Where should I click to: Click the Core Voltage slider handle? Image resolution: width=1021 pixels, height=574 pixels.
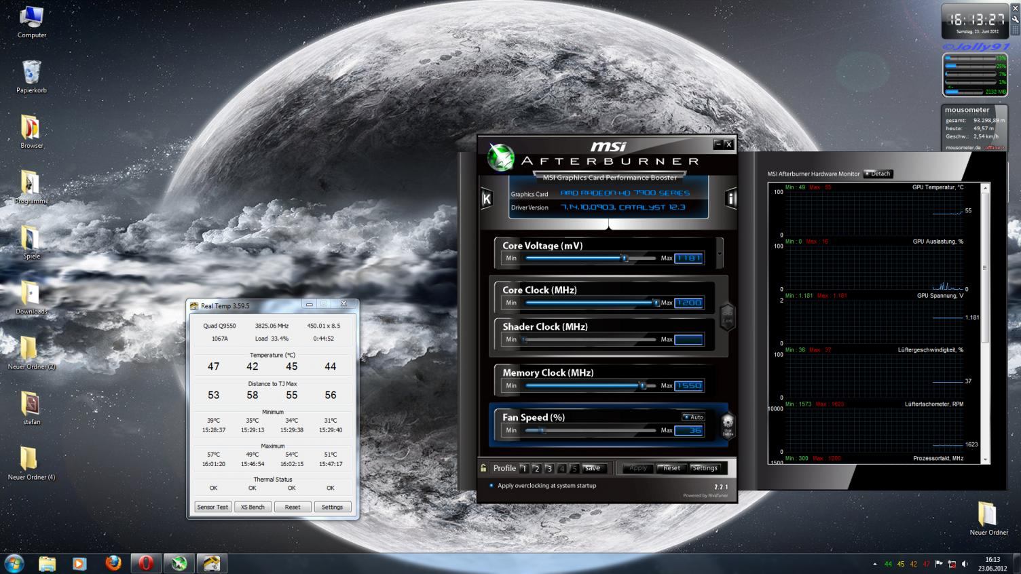point(625,258)
